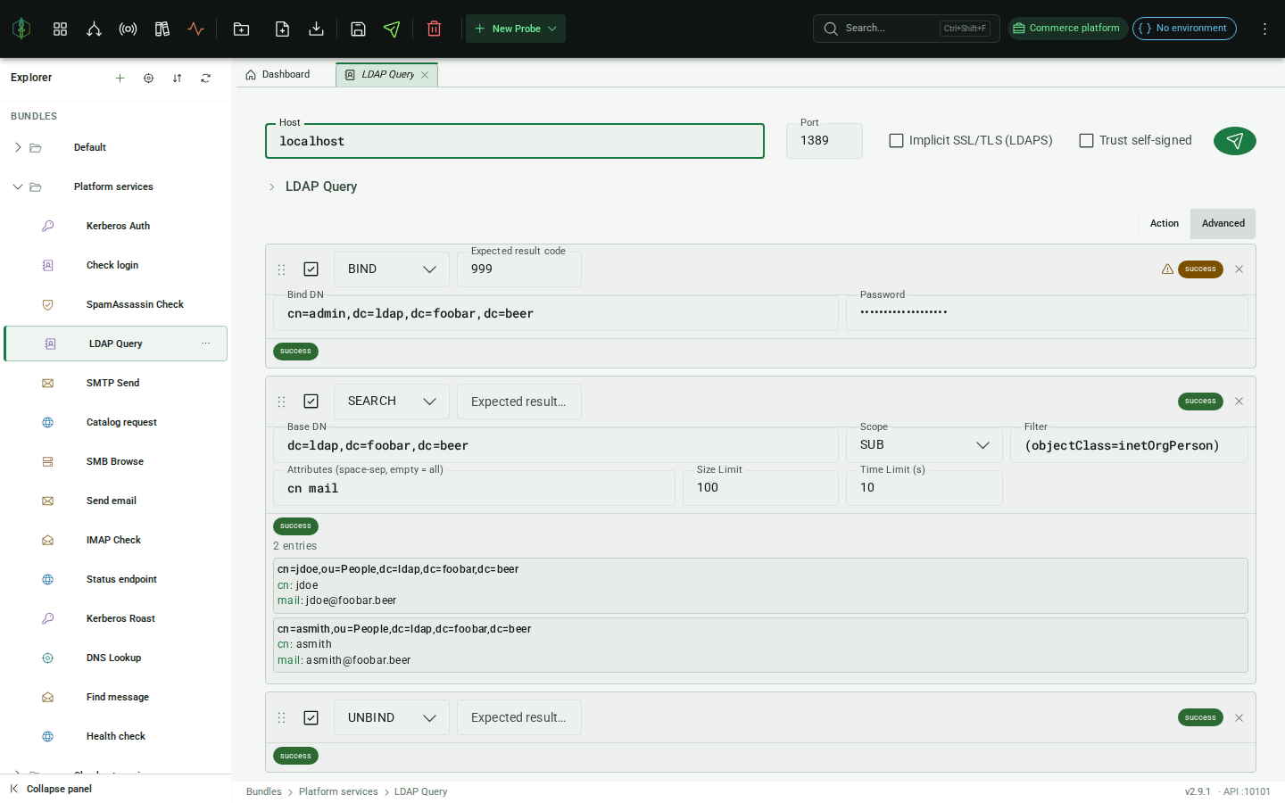
Task: Click the Port input field
Action: pyautogui.click(x=825, y=141)
